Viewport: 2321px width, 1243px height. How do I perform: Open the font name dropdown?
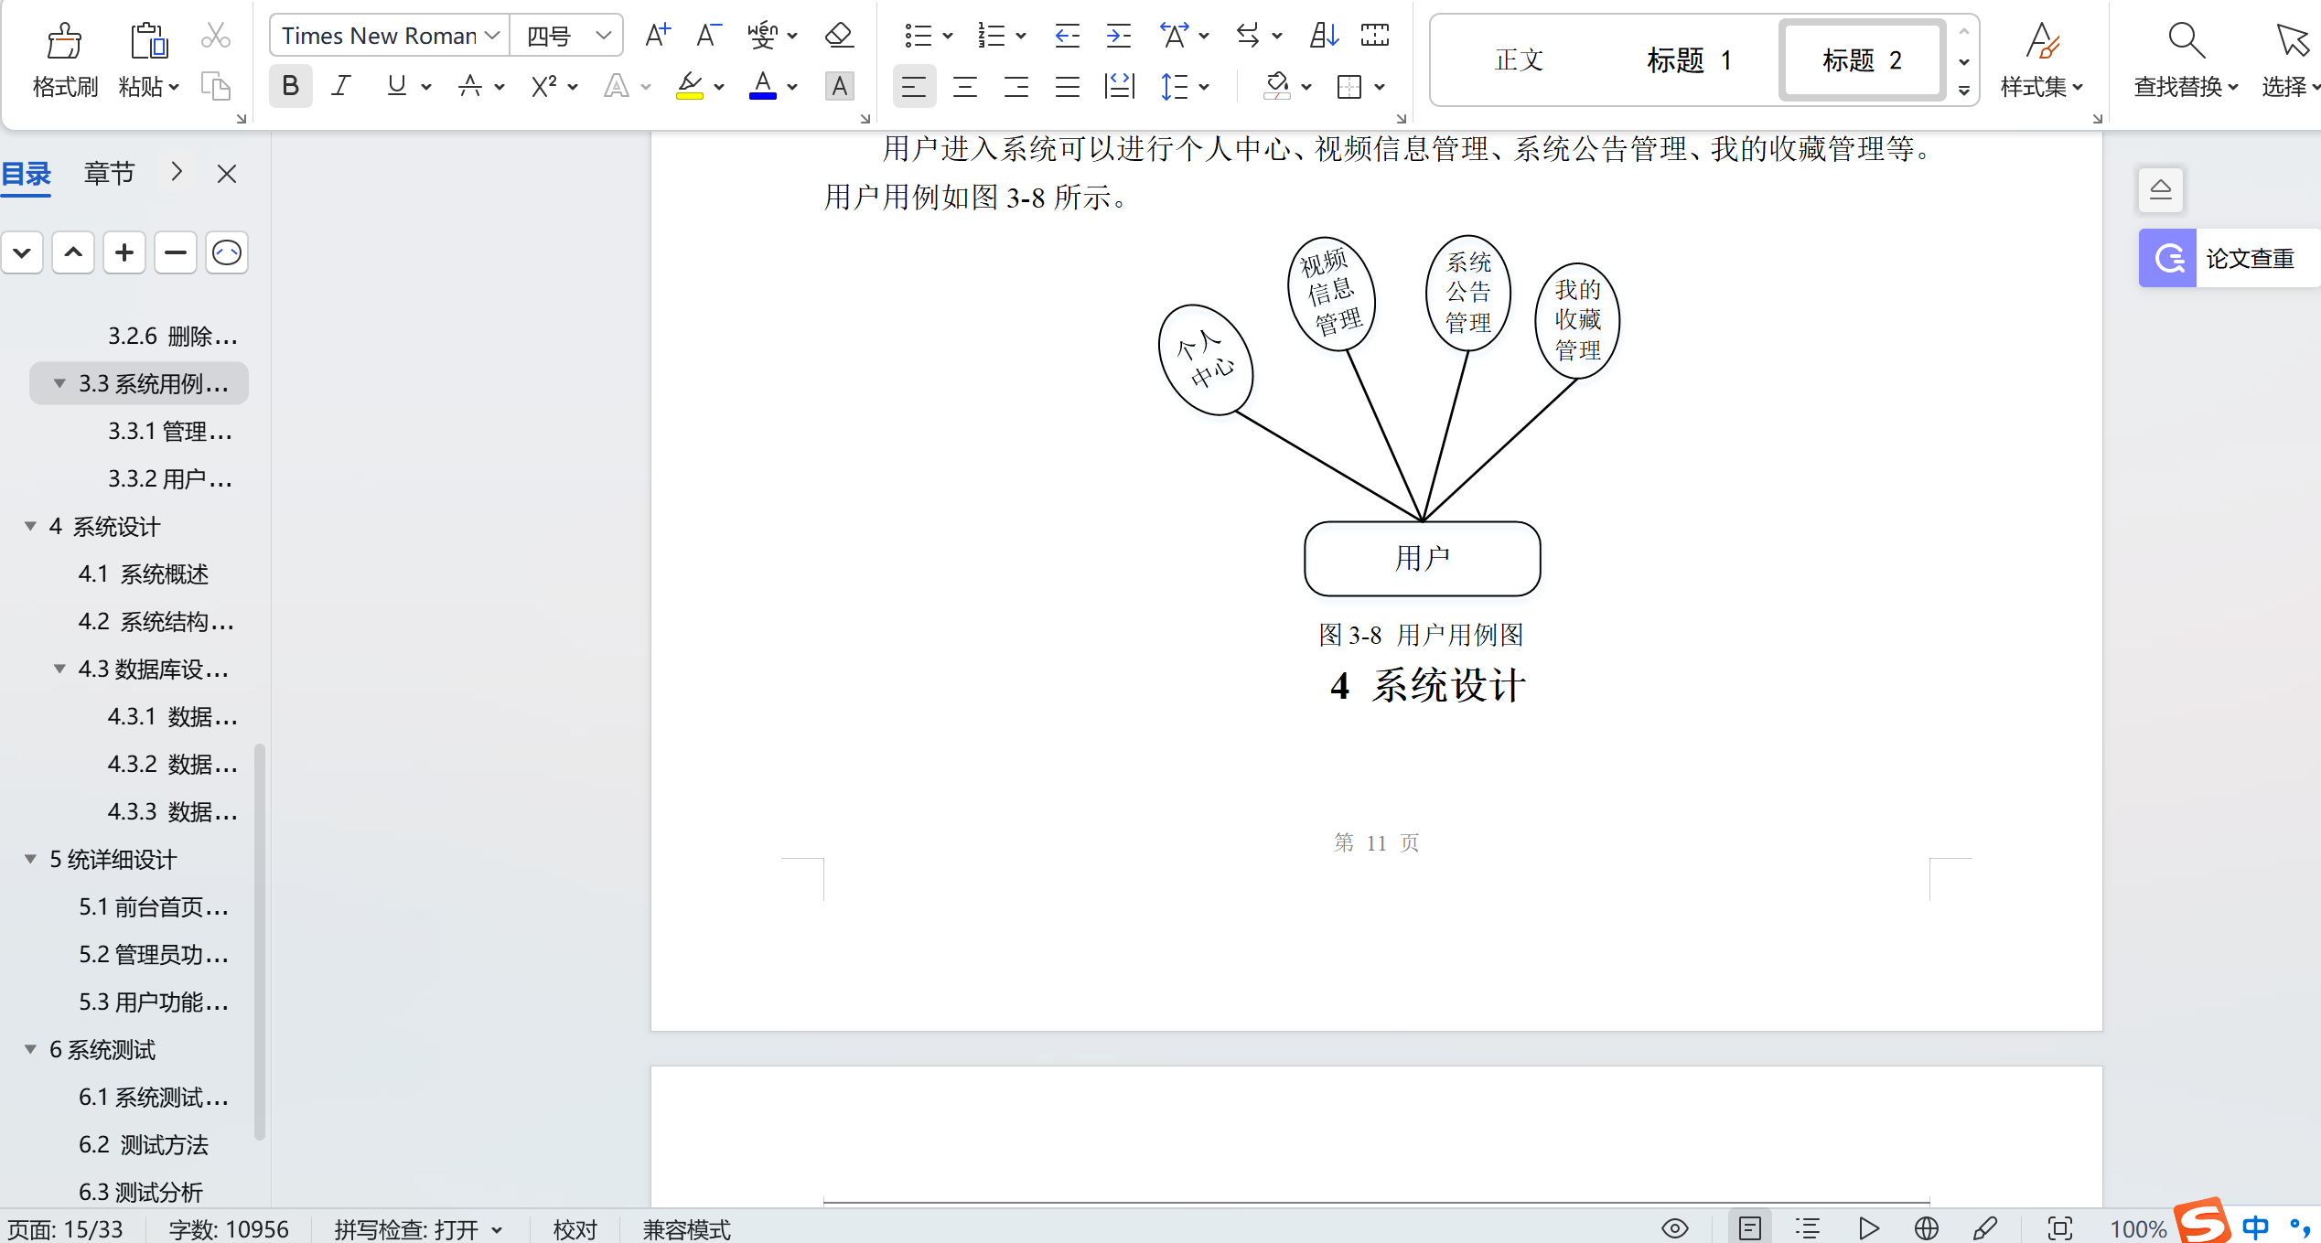tap(491, 36)
